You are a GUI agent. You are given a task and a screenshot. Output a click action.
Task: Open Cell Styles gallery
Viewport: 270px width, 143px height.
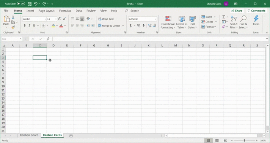[192, 22]
